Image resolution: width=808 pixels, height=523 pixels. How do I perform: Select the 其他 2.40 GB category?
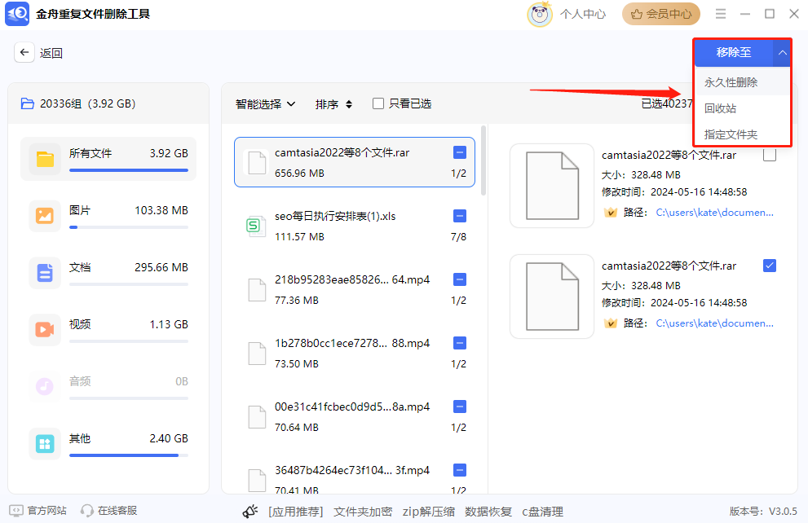click(x=108, y=443)
